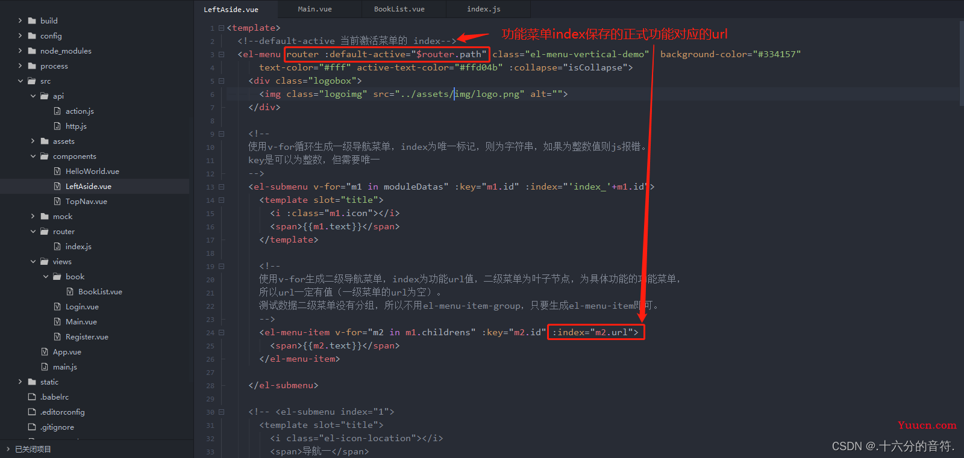
Task: Open App.vue in the file tree
Action: [x=67, y=351]
